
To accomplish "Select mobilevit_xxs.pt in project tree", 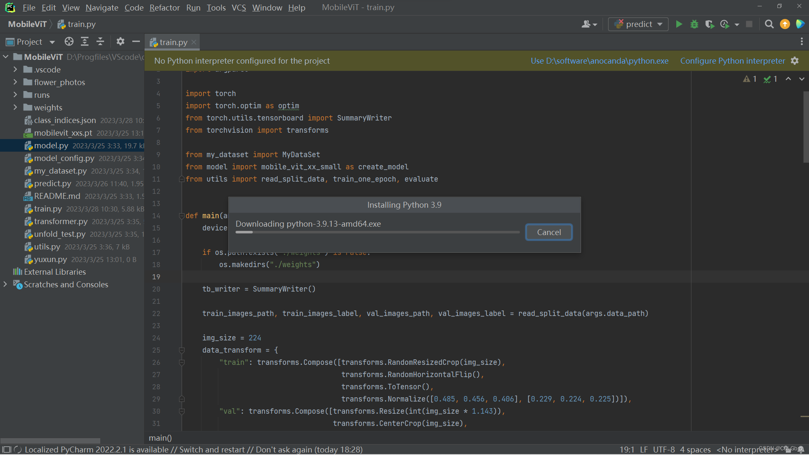I will (x=72, y=133).
